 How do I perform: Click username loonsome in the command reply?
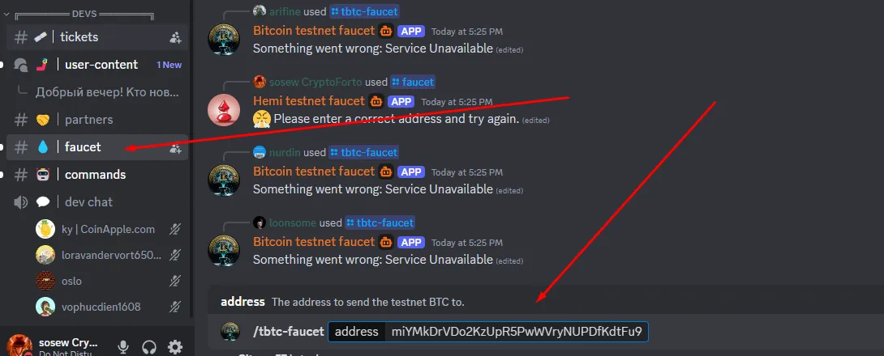click(292, 222)
